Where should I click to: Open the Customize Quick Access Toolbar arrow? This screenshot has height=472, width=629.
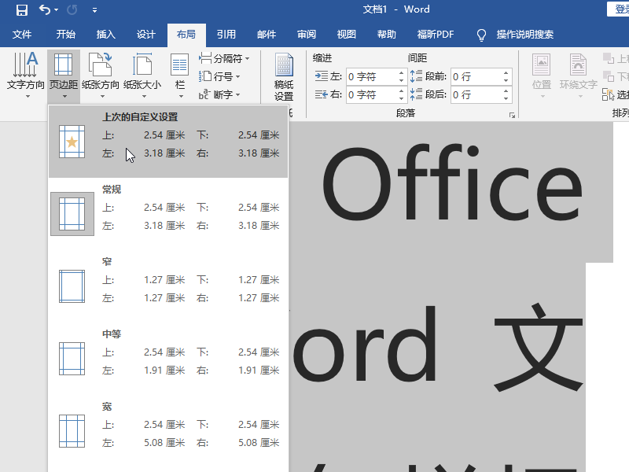click(94, 10)
